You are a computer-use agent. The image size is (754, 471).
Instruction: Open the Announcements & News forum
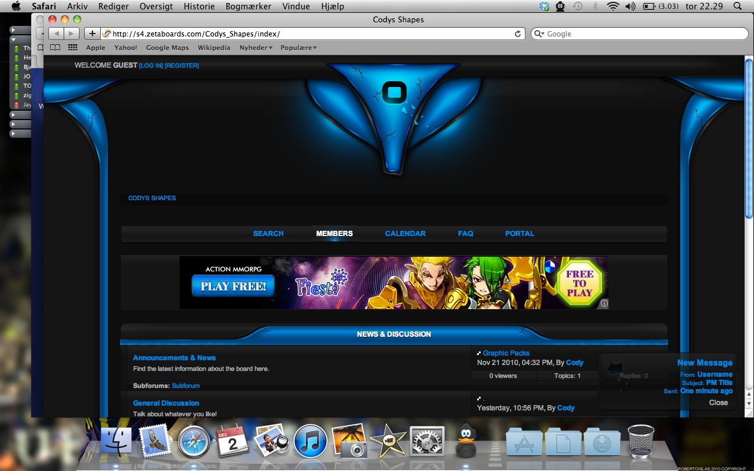[x=174, y=358]
